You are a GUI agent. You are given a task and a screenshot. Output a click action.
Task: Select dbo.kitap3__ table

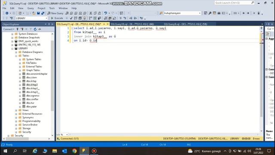pos(33,92)
